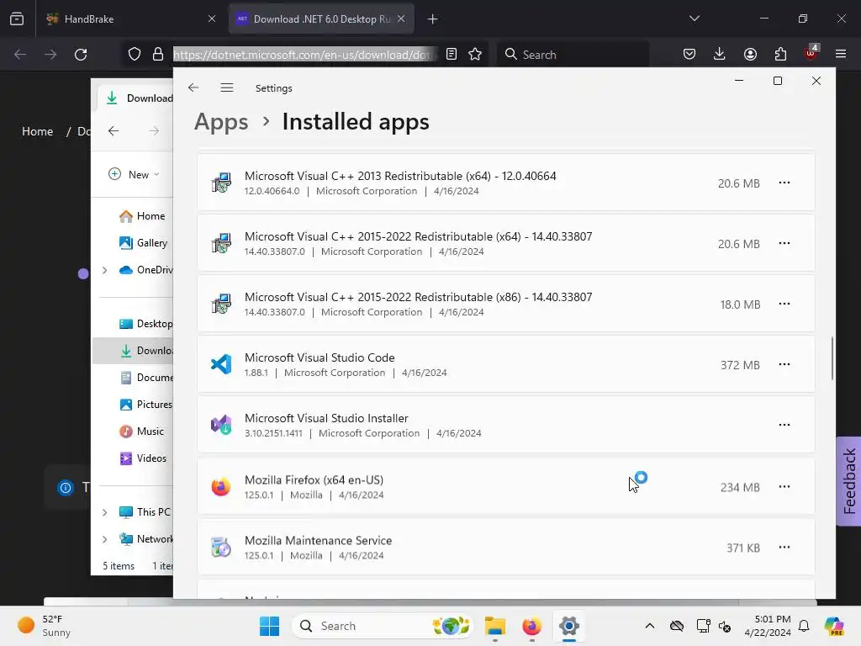The image size is (861, 646).
Task: Close the Download .NET 6.0 tab
Action: point(401,19)
